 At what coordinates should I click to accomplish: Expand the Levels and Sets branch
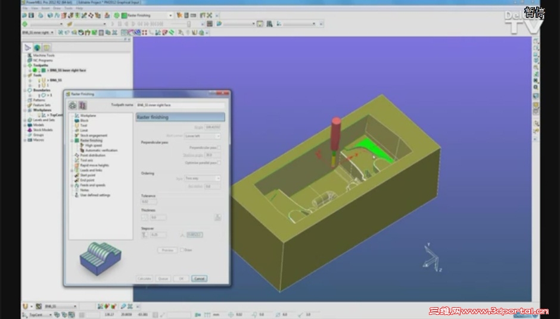25,120
